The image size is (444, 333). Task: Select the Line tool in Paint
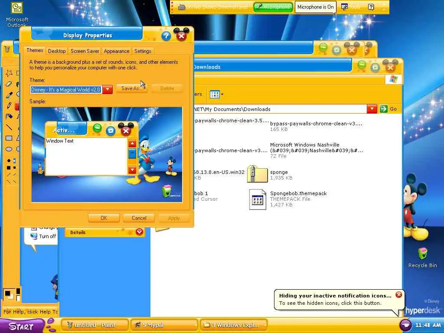pos(9,127)
